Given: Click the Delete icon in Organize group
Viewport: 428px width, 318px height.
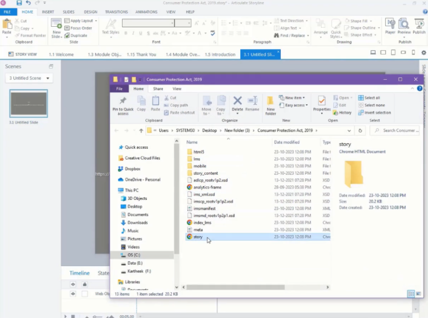Looking at the screenshot, I should pyautogui.click(x=237, y=104).
